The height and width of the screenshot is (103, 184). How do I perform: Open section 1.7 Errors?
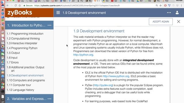click(x=13, y=62)
